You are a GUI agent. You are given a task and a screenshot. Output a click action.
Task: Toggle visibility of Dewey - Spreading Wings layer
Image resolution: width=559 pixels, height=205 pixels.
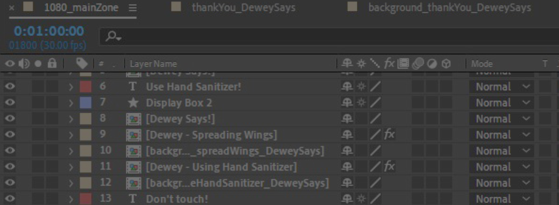pos(10,135)
